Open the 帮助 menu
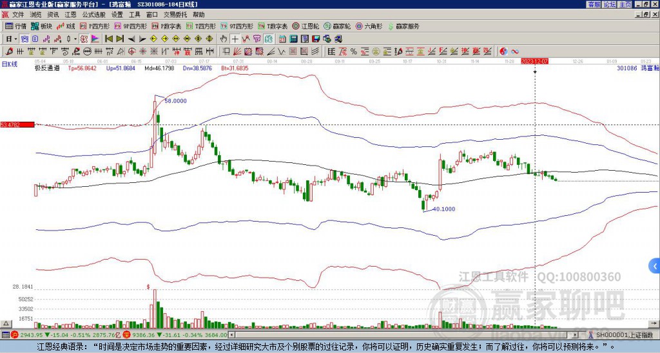Screen dimensions: 660x353 199,15
